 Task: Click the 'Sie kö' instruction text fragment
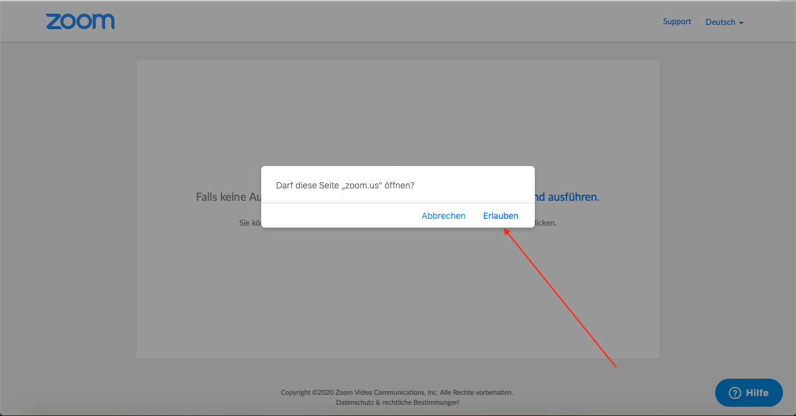pyautogui.click(x=249, y=223)
